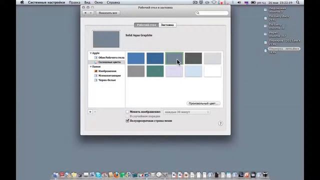Open the Системные настройки menu
Screen dimensions: 320x180
pos(46,2)
